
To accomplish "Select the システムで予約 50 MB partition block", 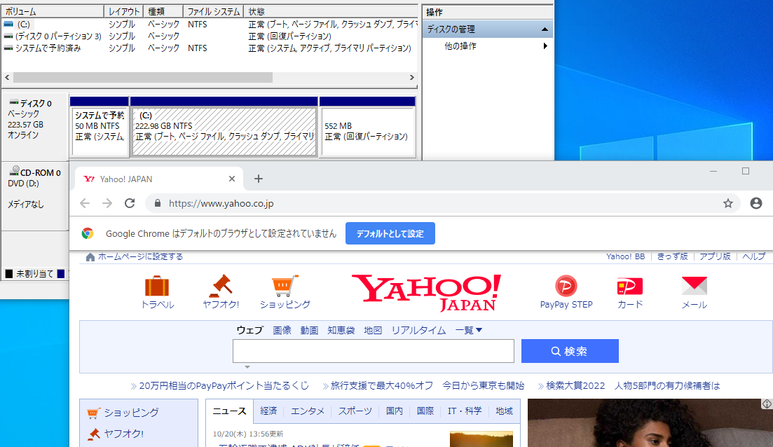I will pos(100,132).
